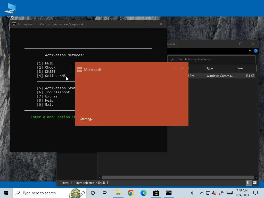Click the command prompt title bar icon
Image resolution: width=264 pixels, height=198 pixels.
(x=14, y=24)
